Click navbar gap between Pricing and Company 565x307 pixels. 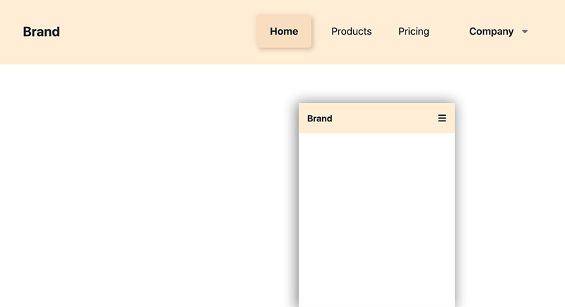tap(449, 32)
